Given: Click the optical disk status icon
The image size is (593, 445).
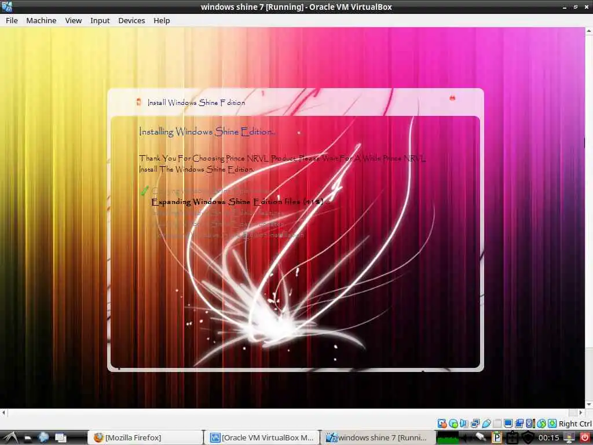Looking at the screenshot, I should (x=453, y=424).
